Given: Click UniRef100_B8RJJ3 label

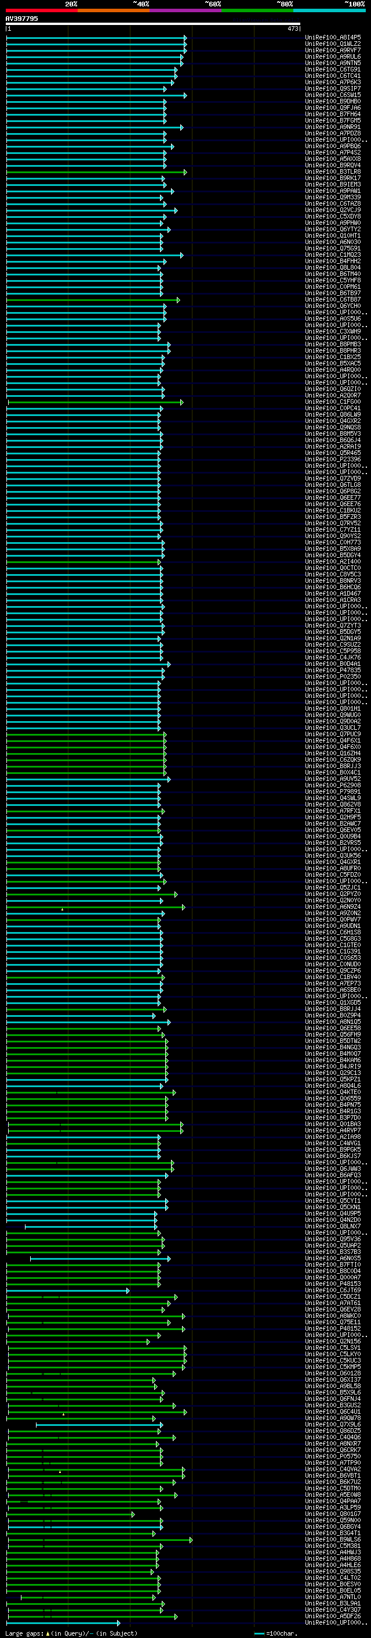Looking at the screenshot, I should 333,766.
